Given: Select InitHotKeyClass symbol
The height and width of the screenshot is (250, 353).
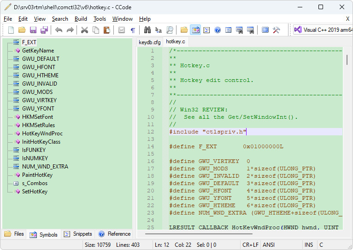Looking at the screenshot, I should [x=41, y=142].
